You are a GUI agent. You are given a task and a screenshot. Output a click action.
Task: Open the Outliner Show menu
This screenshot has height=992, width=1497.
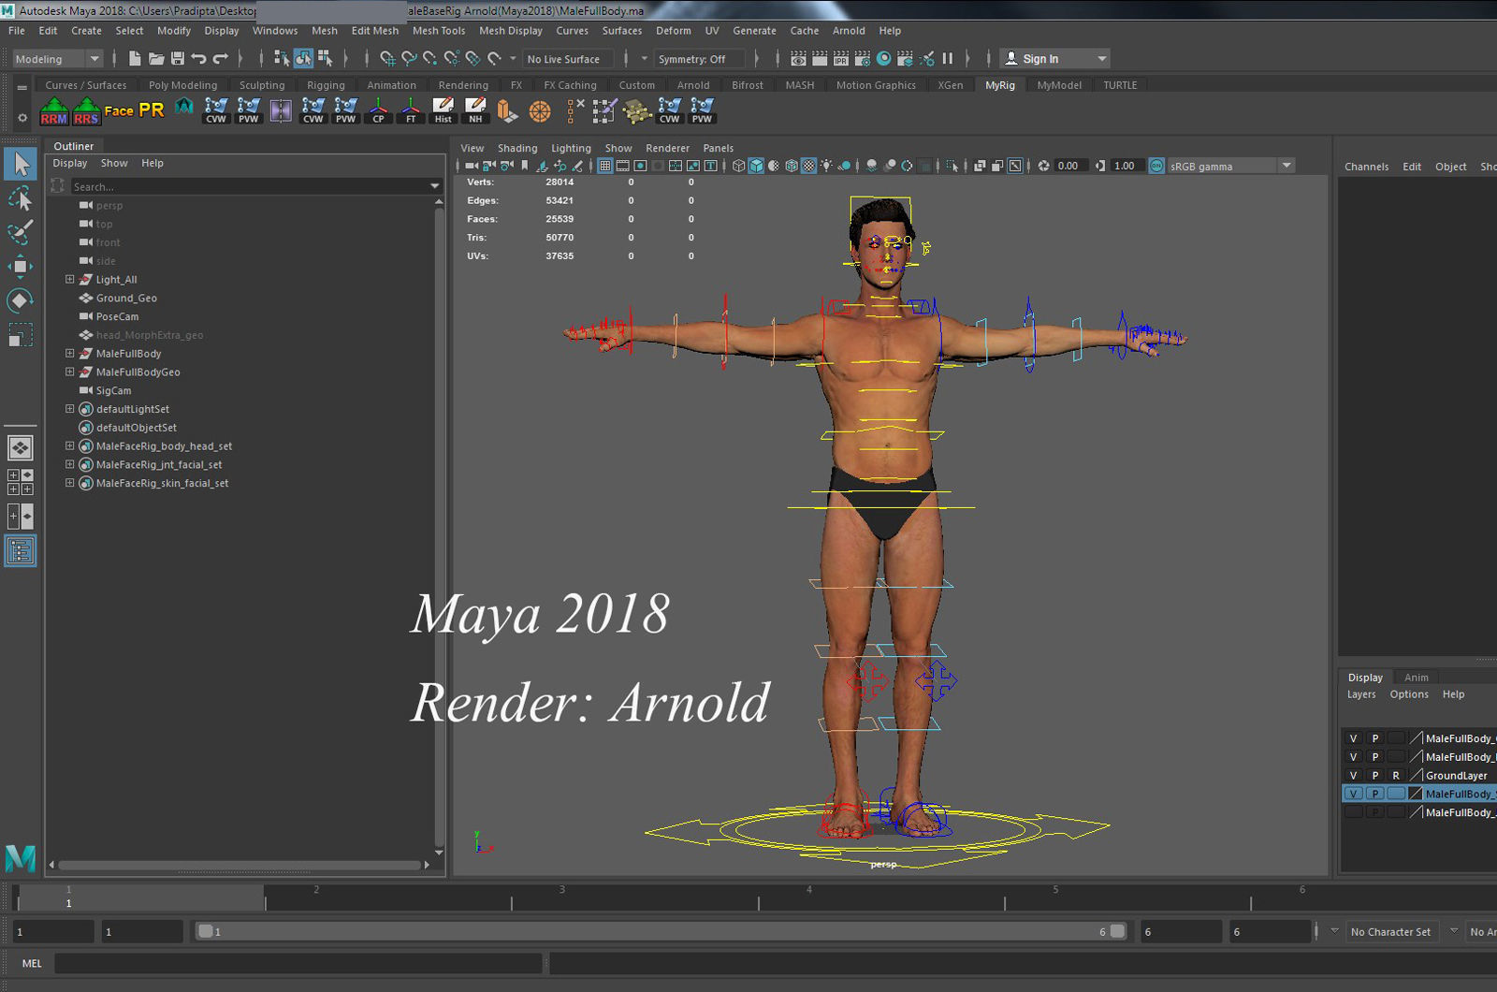(114, 163)
